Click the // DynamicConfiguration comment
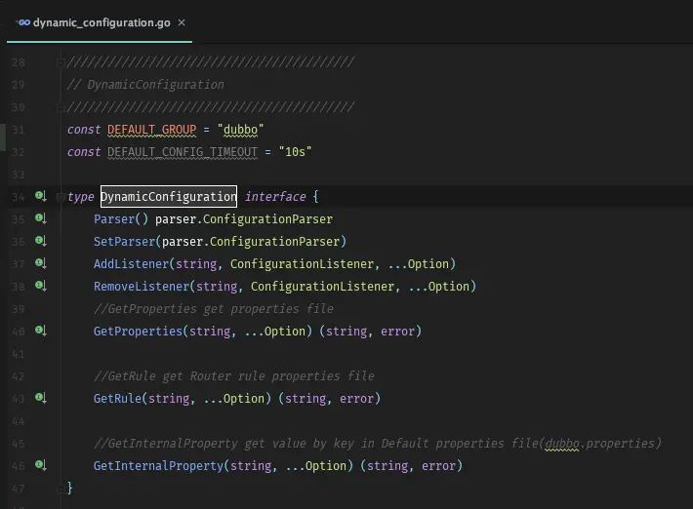693x509 pixels. (145, 84)
